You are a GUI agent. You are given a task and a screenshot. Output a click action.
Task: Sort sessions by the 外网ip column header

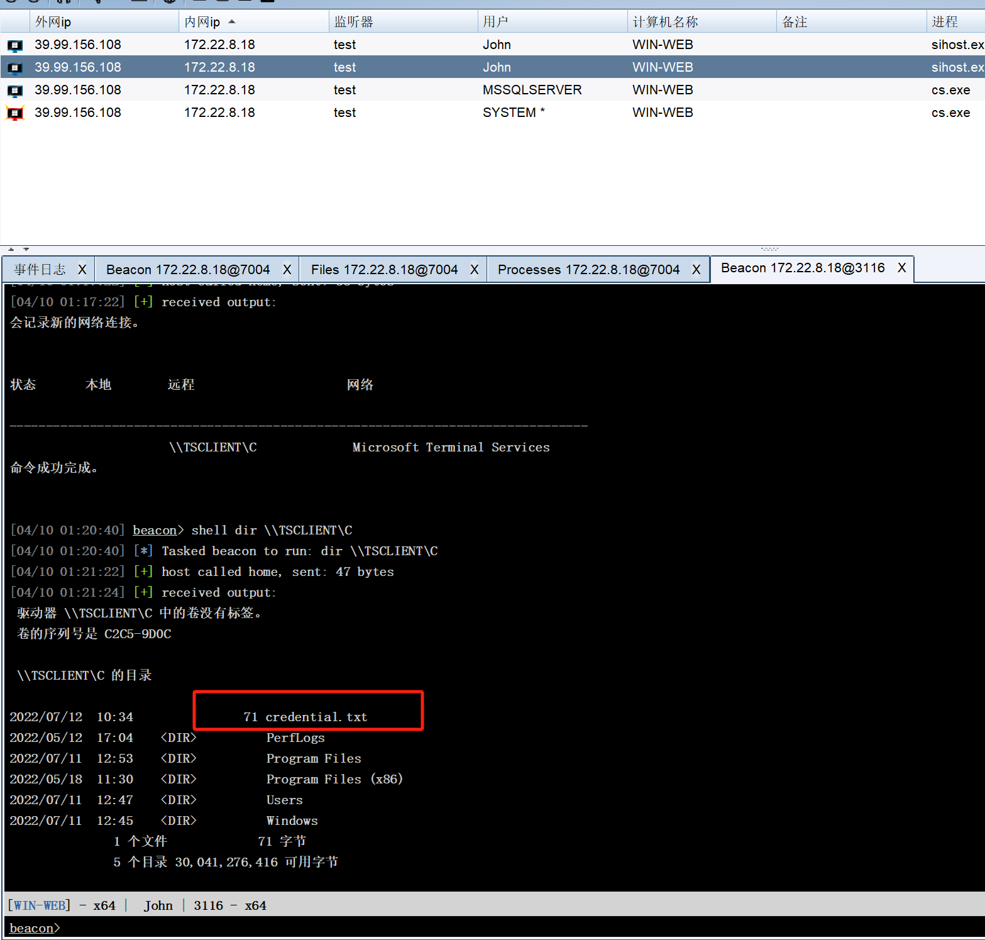pos(53,22)
